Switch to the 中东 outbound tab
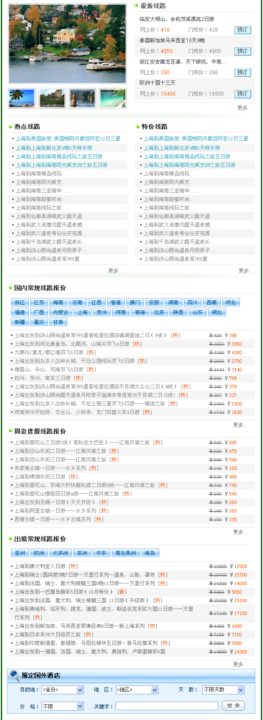The width and height of the screenshot is (263, 720). click(x=101, y=553)
